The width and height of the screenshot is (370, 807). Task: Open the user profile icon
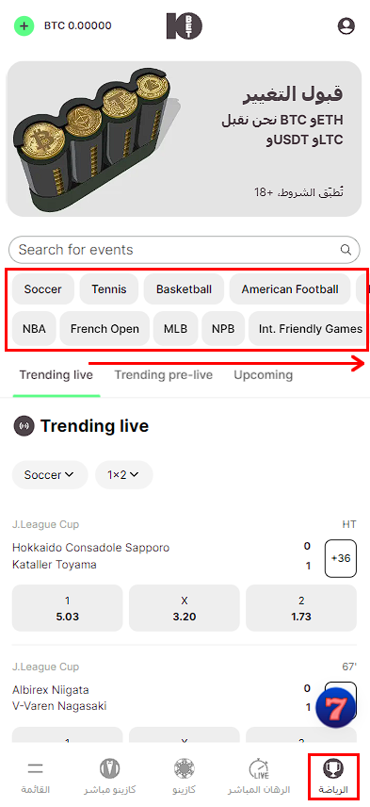pyautogui.click(x=346, y=25)
